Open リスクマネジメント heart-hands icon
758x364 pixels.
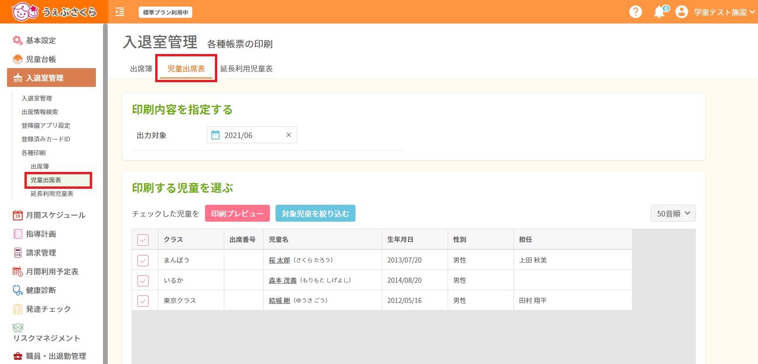(18, 327)
